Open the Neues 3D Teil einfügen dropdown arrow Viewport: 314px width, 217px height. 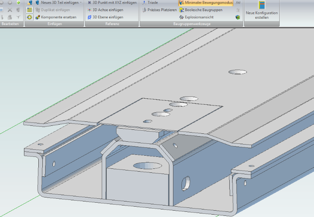pos(81,2)
